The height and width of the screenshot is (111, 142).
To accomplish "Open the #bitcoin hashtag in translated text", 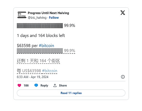I will [50, 71].
